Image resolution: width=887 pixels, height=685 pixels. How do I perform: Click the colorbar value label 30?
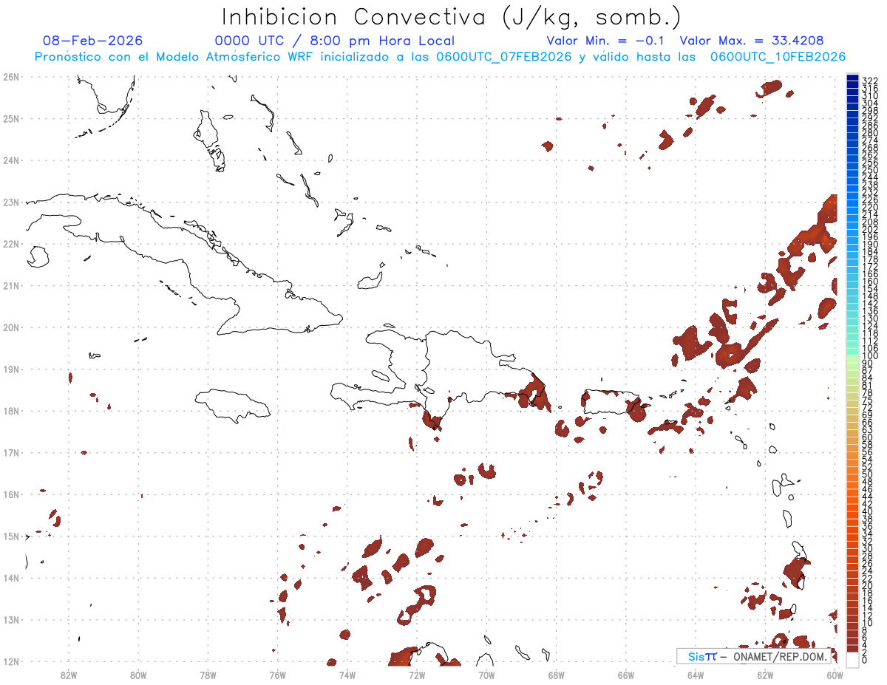(868, 548)
